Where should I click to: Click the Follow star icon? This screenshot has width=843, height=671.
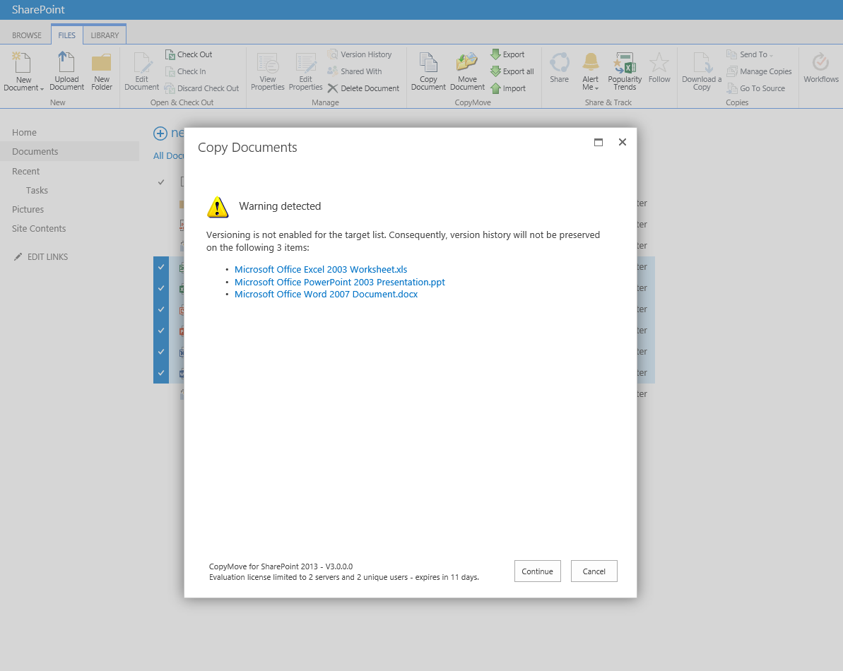pyautogui.click(x=659, y=62)
